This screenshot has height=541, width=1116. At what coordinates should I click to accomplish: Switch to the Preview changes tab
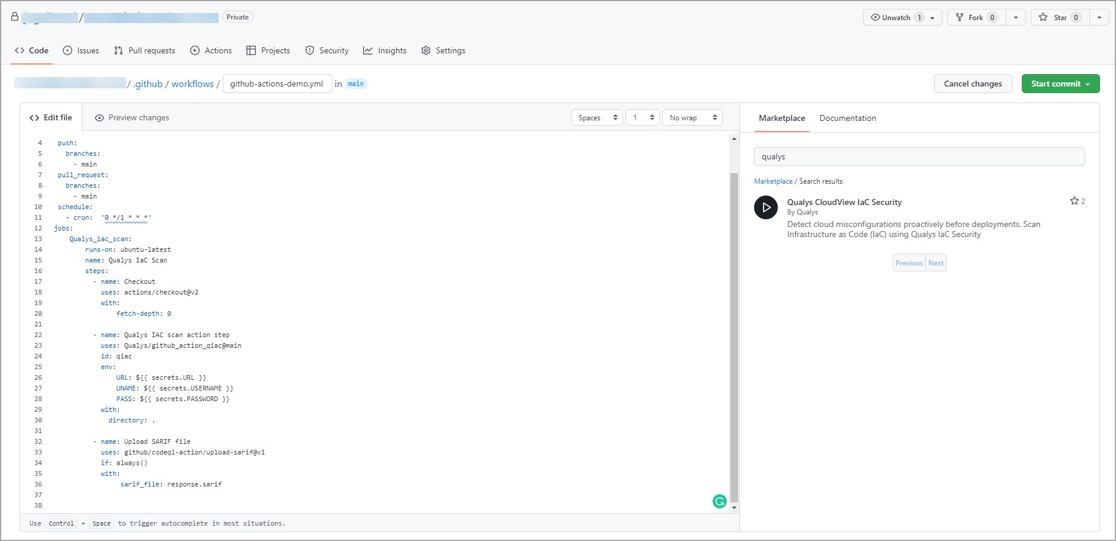pyautogui.click(x=132, y=117)
